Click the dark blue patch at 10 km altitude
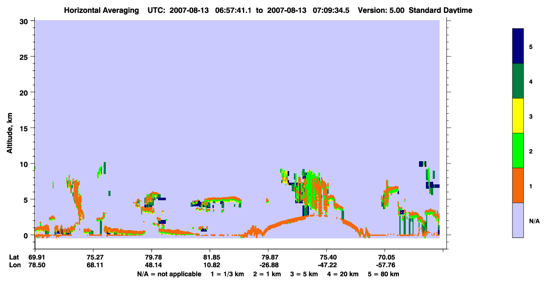 422,164
